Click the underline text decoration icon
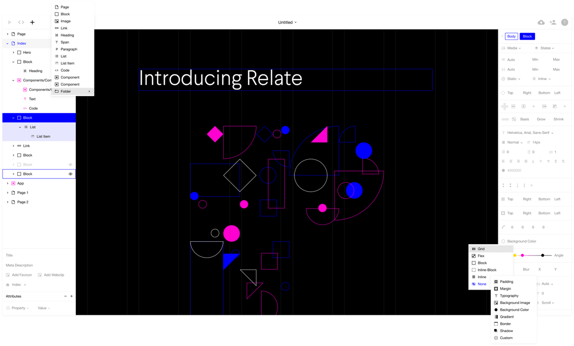This screenshot has width=574, height=346. tap(533, 161)
